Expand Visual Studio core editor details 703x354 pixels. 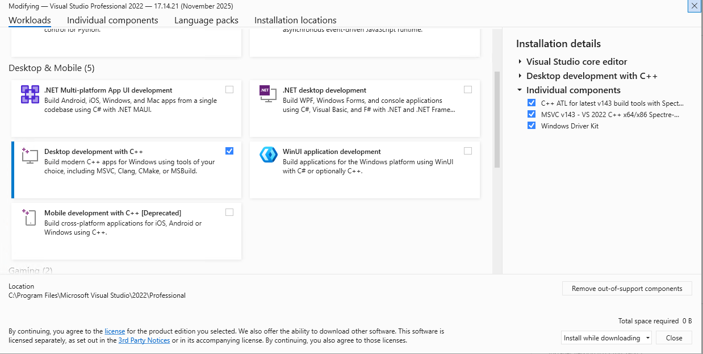(x=520, y=61)
